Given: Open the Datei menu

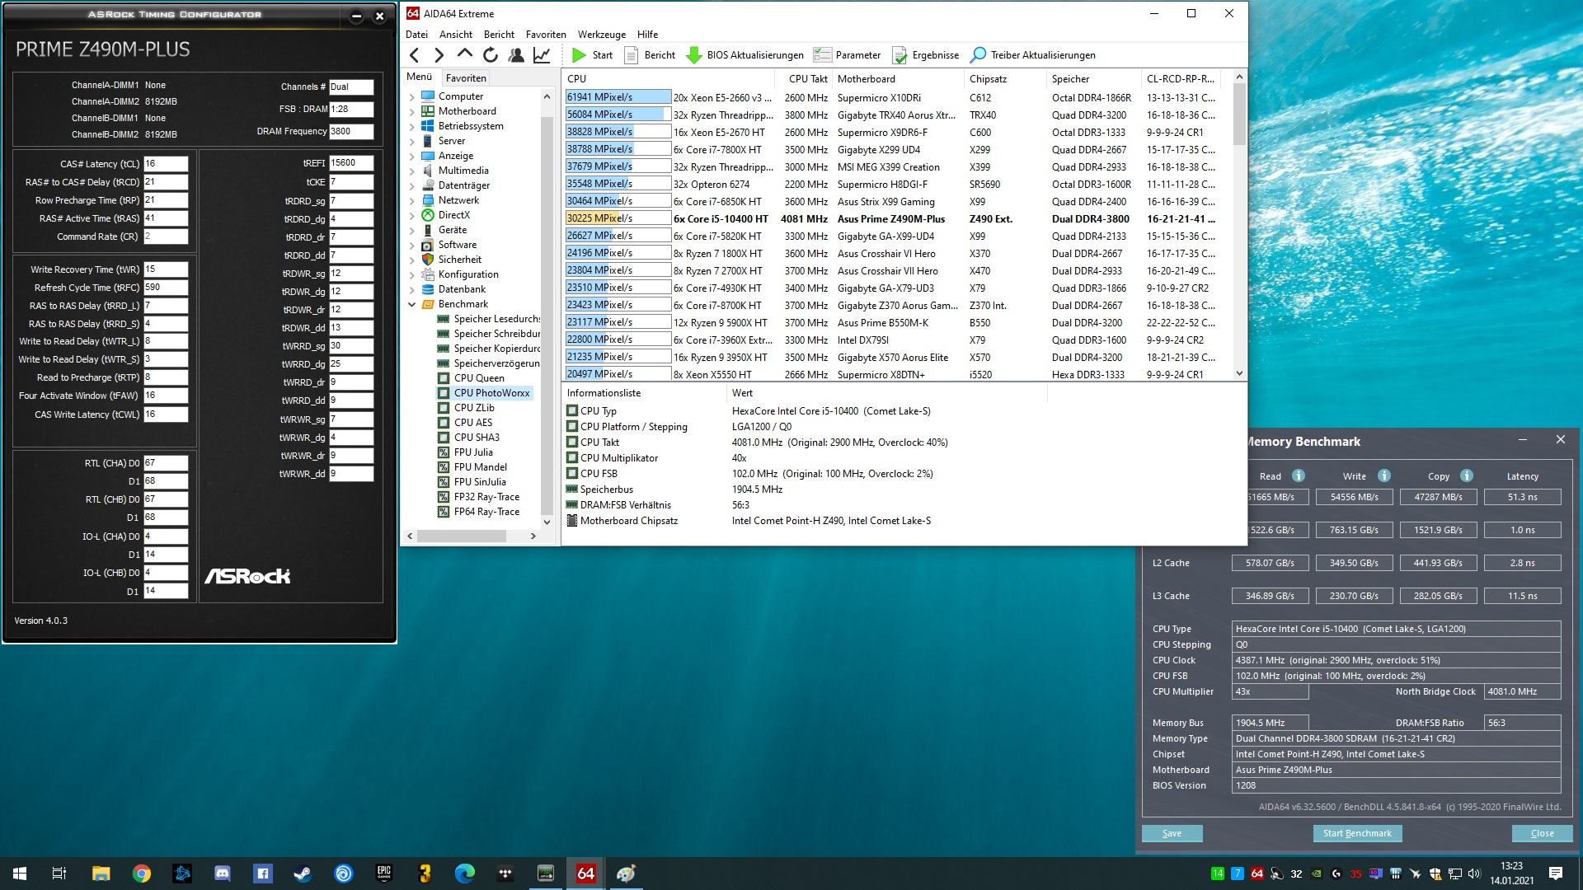Looking at the screenshot, I should click(x=416, y=35).
